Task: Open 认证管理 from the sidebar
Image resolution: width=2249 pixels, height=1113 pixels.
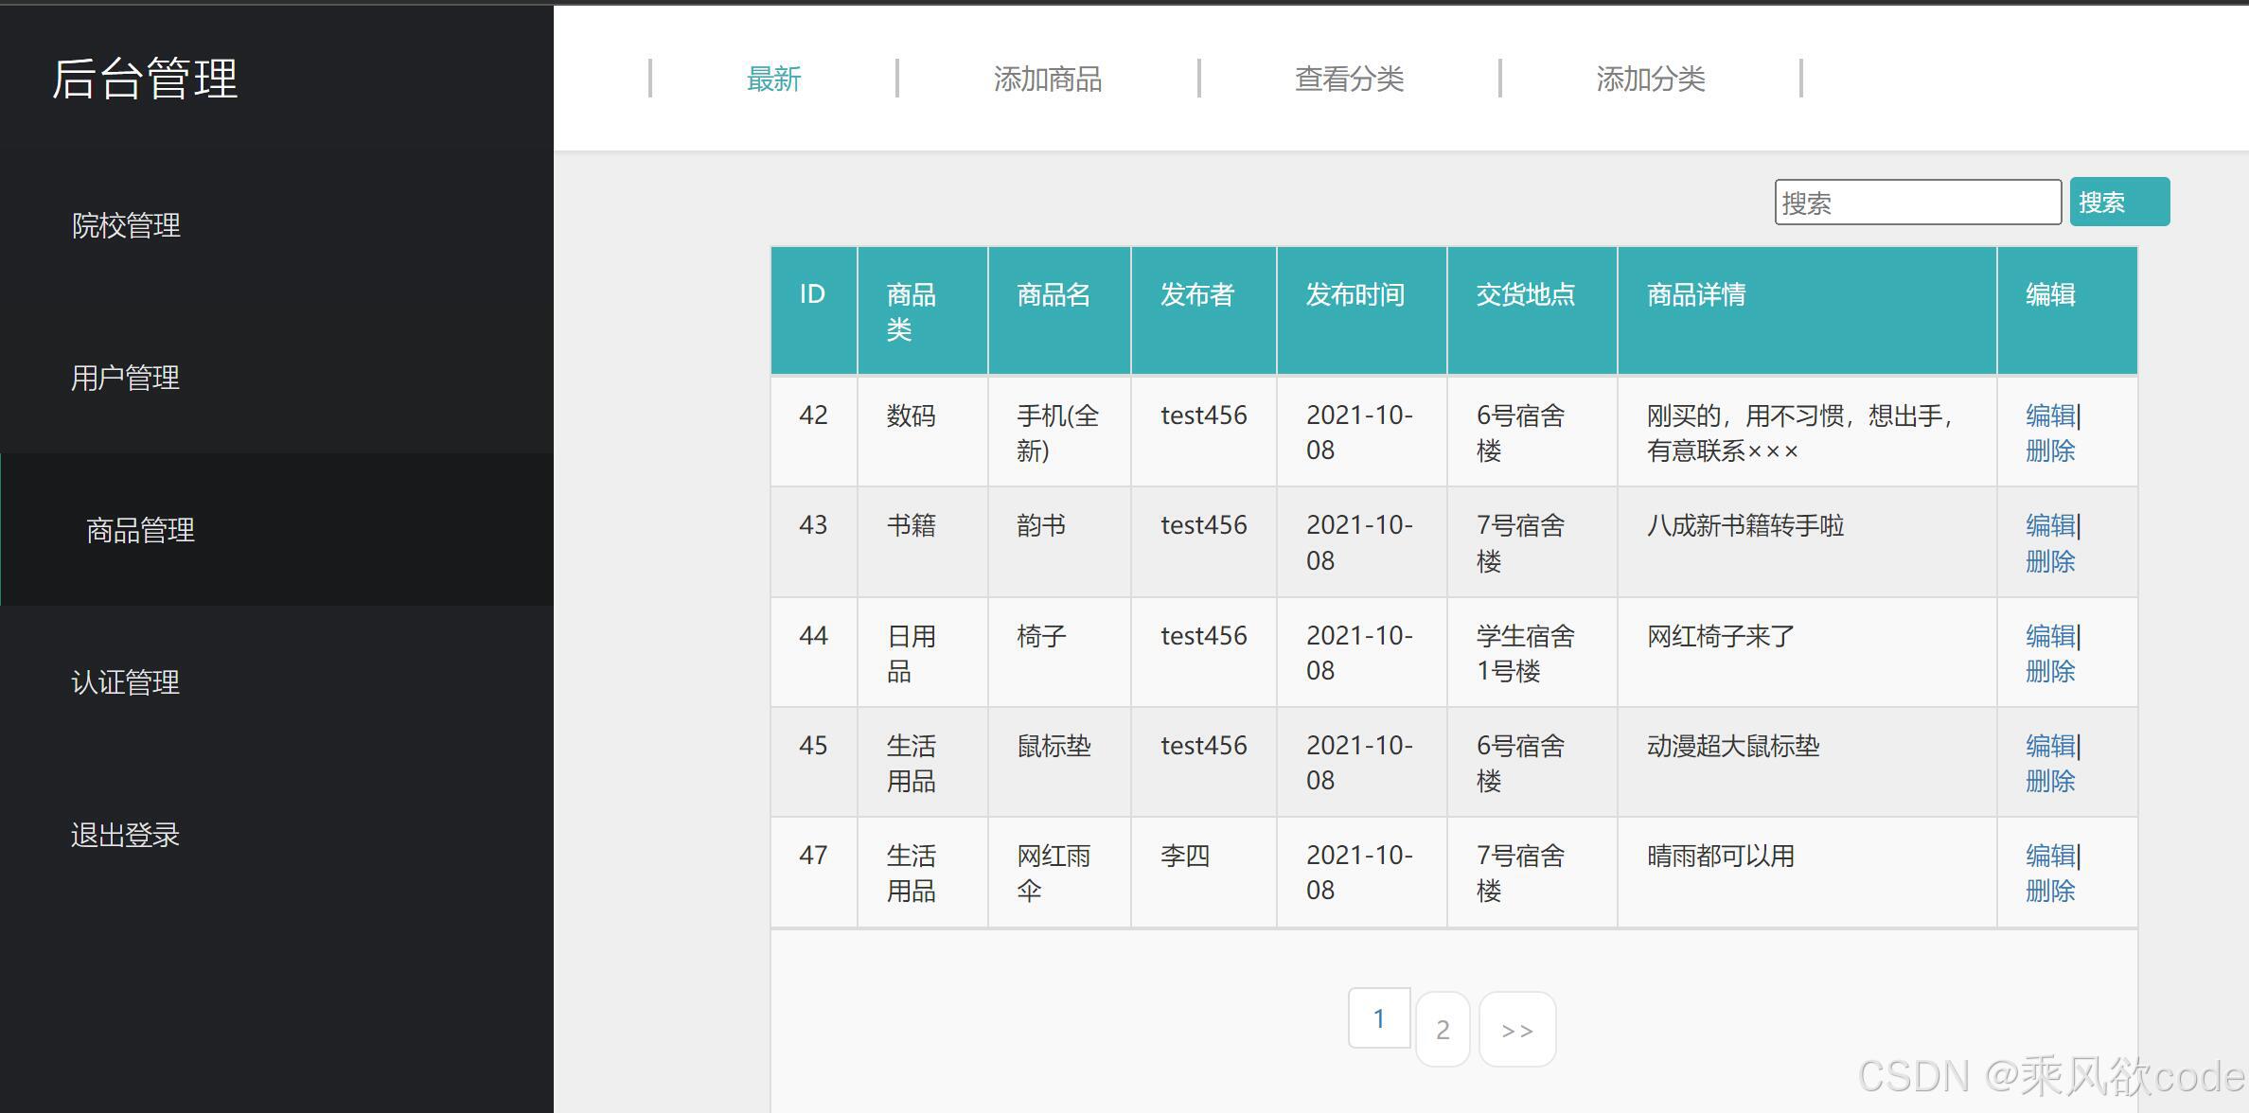Action: tap(125, 682)
